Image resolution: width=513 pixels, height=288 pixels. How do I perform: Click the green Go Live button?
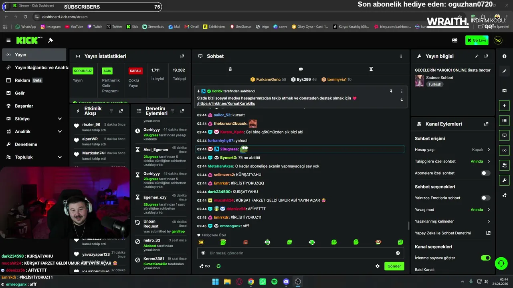[x=477, y=40]
